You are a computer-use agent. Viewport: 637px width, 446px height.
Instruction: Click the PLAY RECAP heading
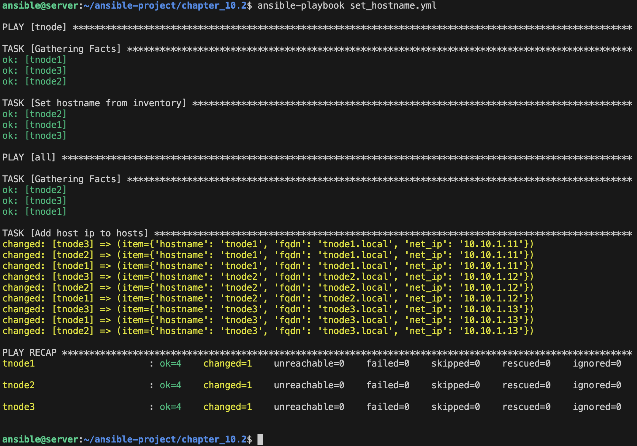29,353
